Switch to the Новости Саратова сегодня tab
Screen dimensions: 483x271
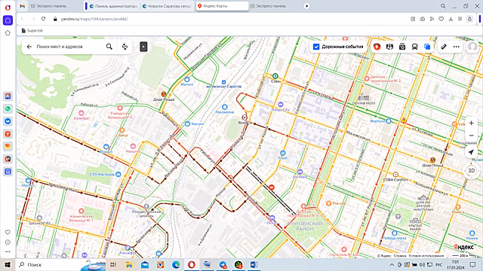168,6
